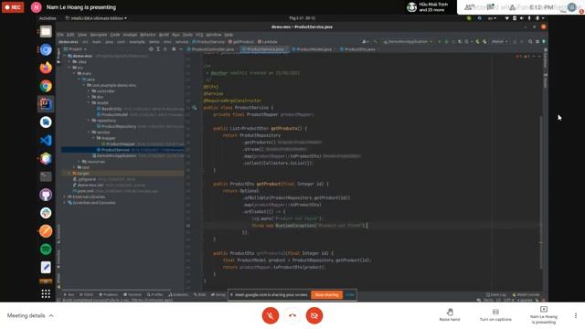Open the Edit menu
Viewport: 585px width, 329px height.
click(70, 35)
